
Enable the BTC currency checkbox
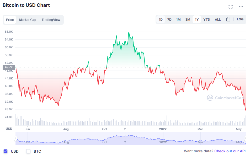point(28,151)
